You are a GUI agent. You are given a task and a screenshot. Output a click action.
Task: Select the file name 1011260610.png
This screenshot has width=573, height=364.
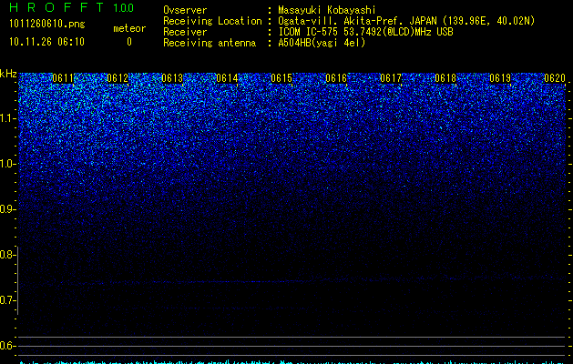(x=47, y=24)
